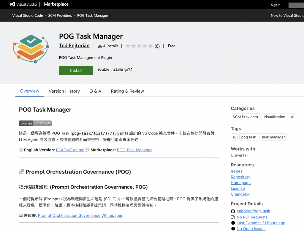Click New to Visual Studio link
The height and width of the screenshot is (232, 304).
[x=287, y=15]
